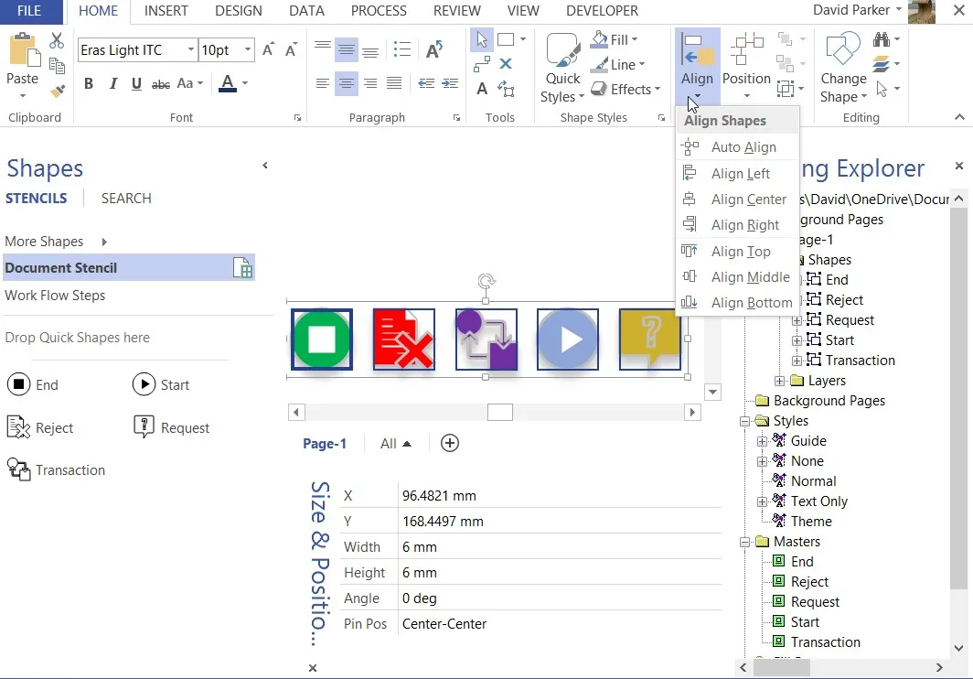
Task: Click the Cut scissors icon
Action: [x=57, y=40]
